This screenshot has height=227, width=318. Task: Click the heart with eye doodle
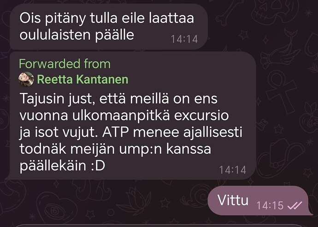click(x=57, y=207)
